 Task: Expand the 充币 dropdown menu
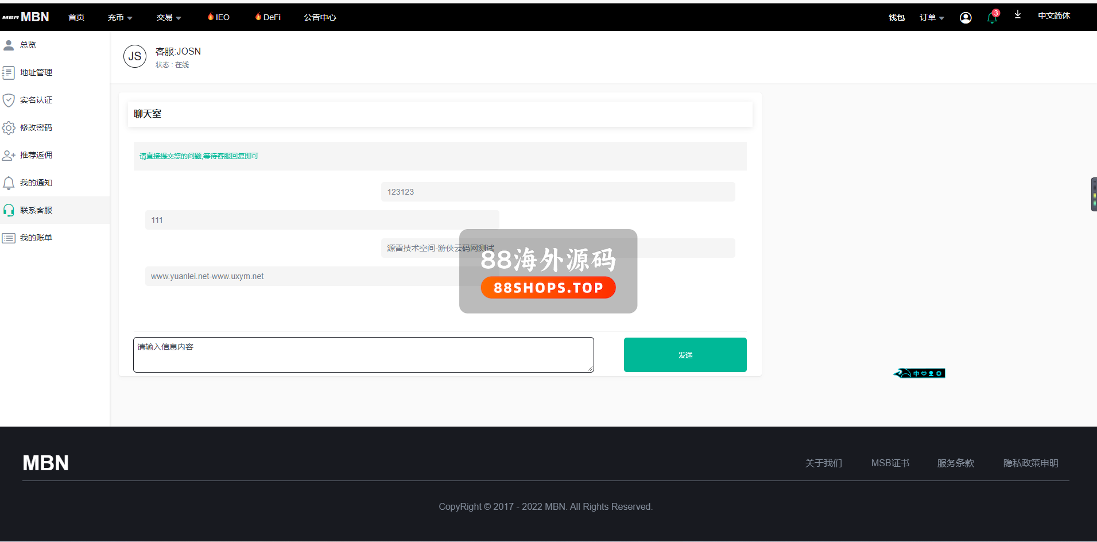click(x=119, y=18)
